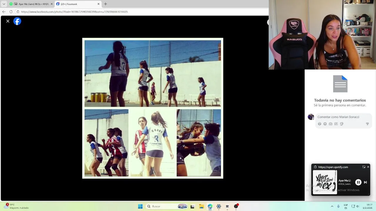The height and width of the screenshot is (211, 376).
Task: Close the Facebook tab
Action: 98,4
